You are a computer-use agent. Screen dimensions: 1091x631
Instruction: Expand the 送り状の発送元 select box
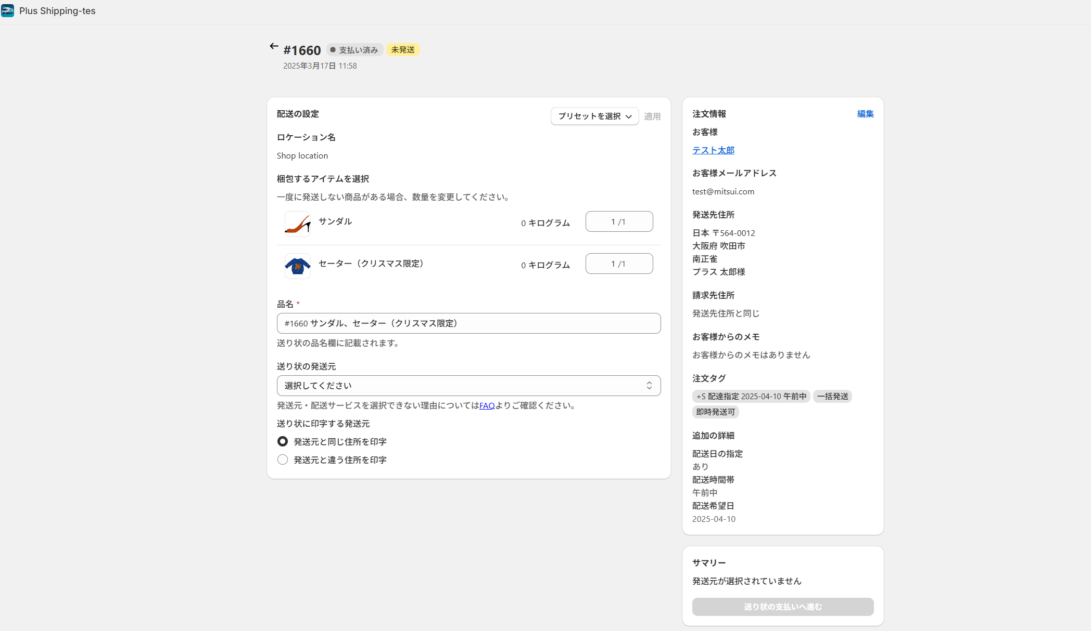[468, 386]
